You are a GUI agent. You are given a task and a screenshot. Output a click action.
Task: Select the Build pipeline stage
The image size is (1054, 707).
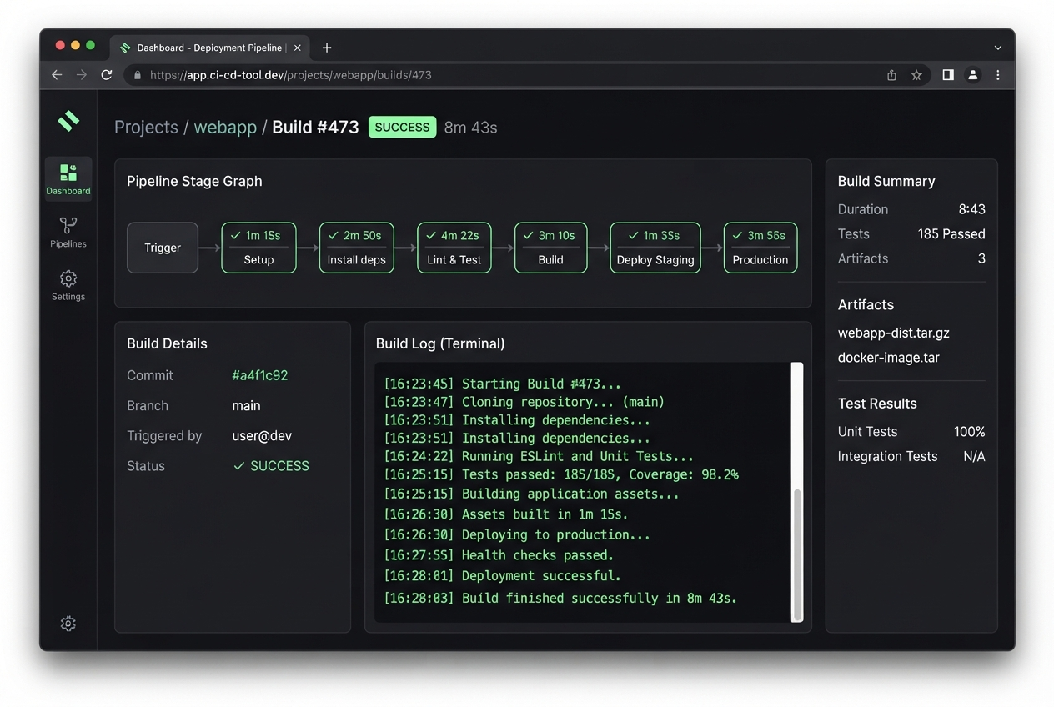point(550,248)
